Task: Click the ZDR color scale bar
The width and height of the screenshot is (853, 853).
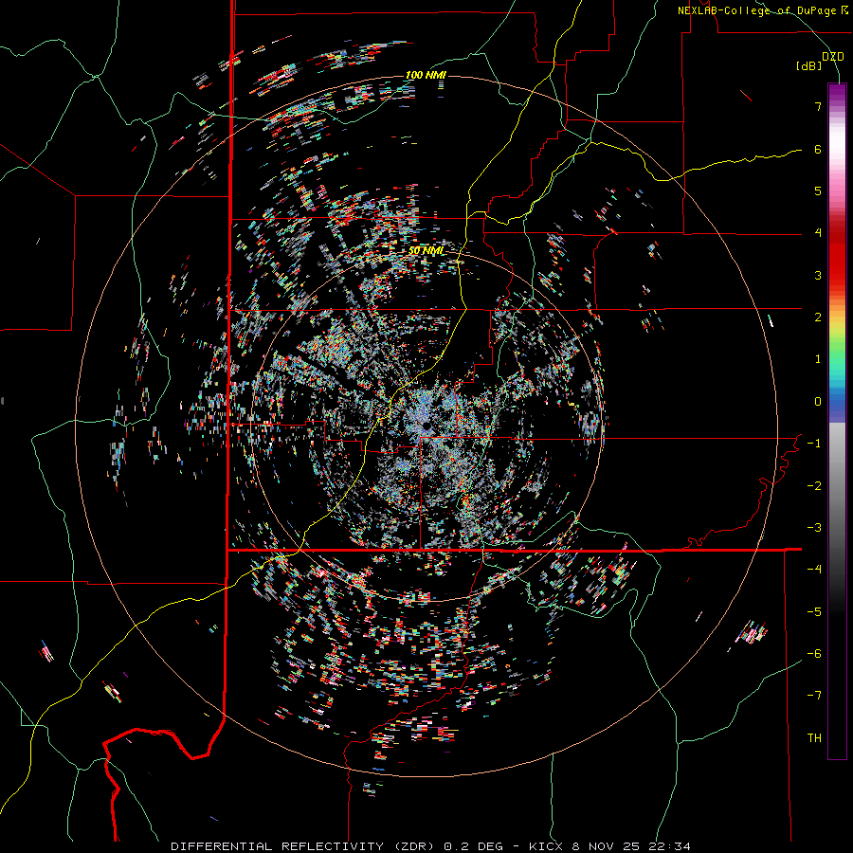Action: click(x=837, y=421)
